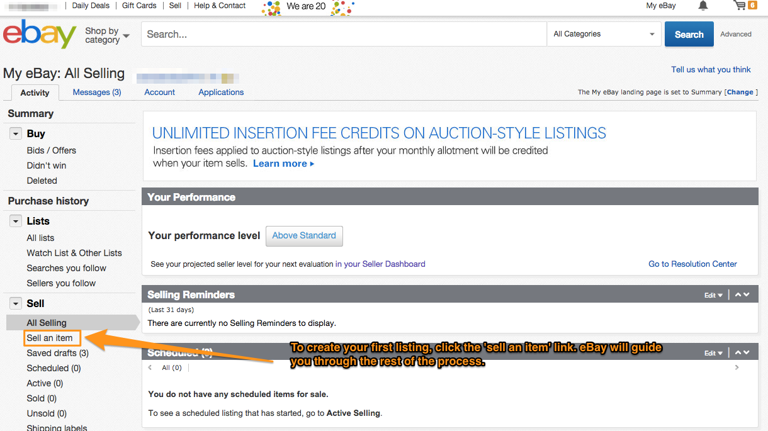Open Active (0) listings
The height and width of the screenshot is (431, 768).
click(45, 383)
